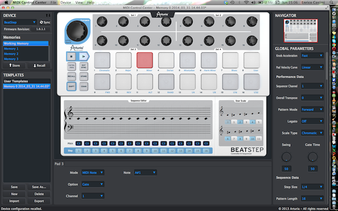
Task: Click the large Transpose encoder knob
Action: [76, 29]
